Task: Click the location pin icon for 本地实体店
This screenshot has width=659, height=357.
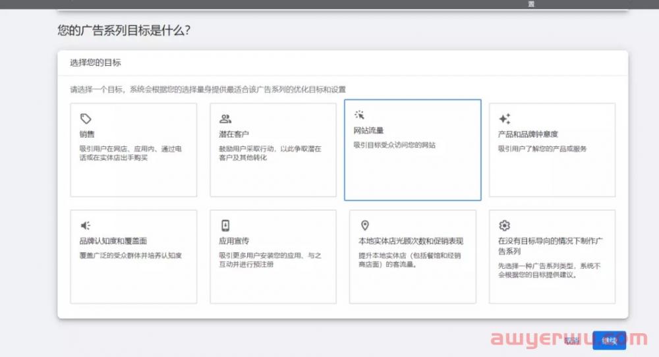Action: coord(365,225)
